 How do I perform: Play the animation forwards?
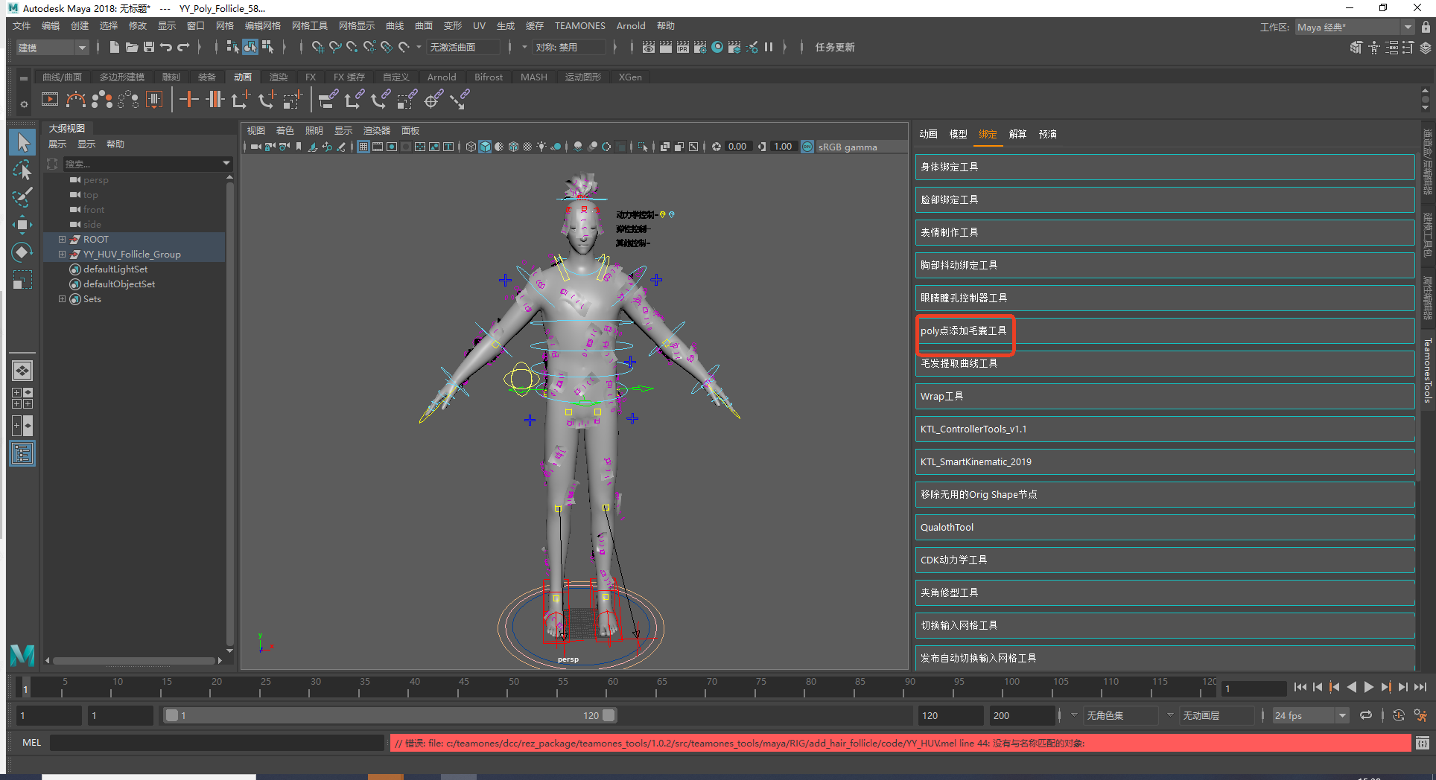click(x=1368, y=688)
